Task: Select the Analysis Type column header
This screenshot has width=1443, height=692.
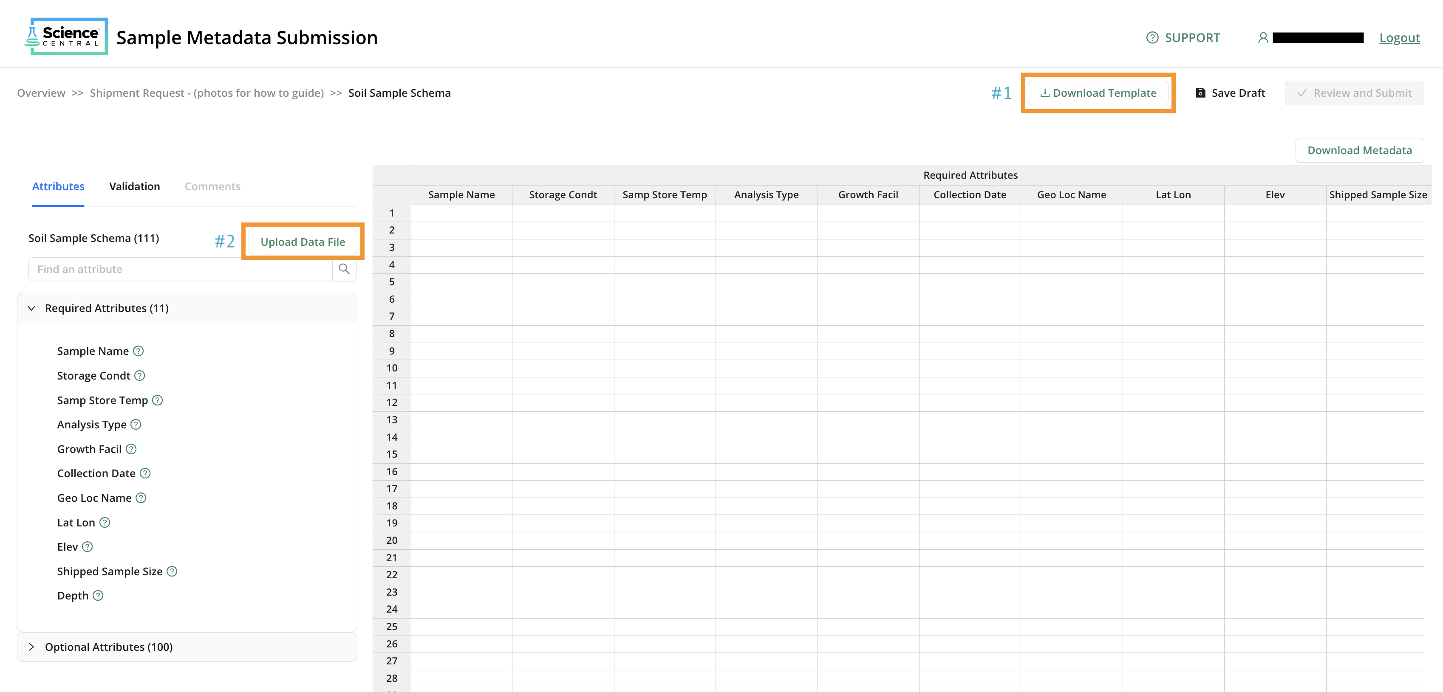Action: coord(766,195)
